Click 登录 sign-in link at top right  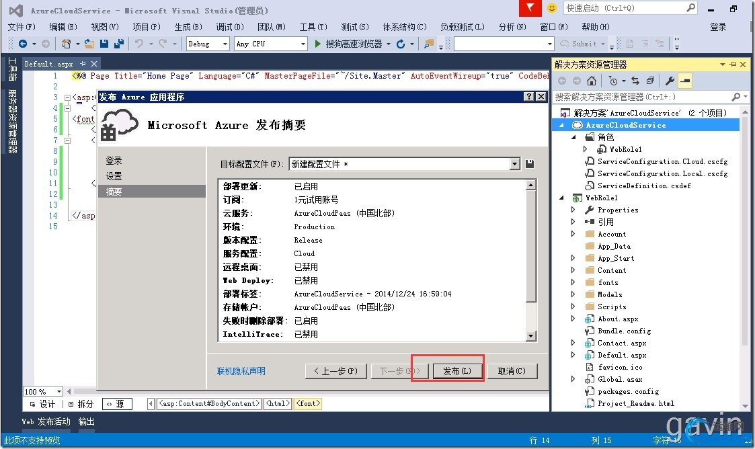718,27
